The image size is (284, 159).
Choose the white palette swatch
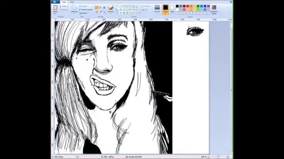click(x=177, y=10)
